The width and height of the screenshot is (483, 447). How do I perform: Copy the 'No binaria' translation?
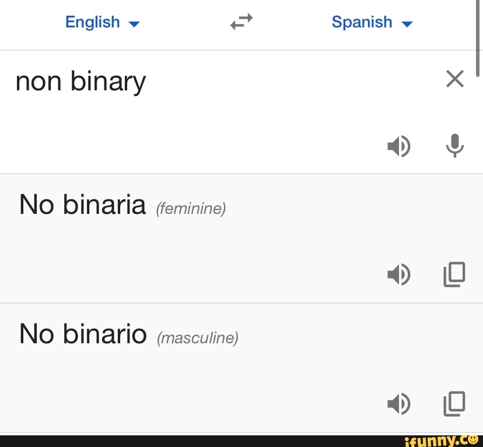(x=454, y=274)
